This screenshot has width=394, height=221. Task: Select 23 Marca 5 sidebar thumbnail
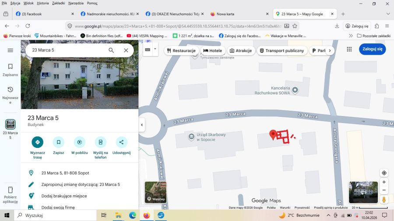(x=11, y=124)
